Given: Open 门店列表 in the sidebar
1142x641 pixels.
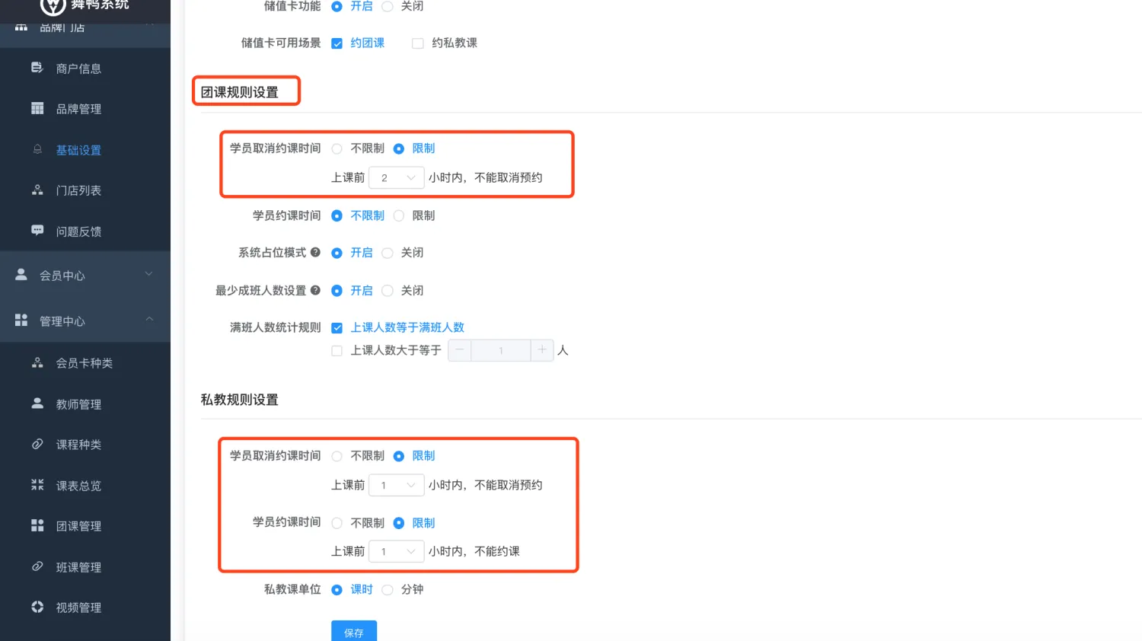Looking at the screenshot, I should [x=78, y=190].
